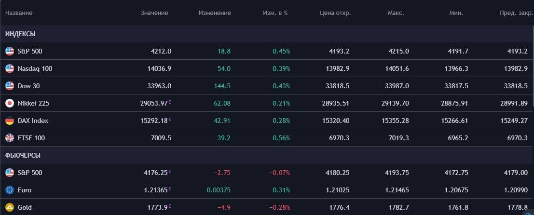The image size is (534, 215).
Task: Sort by the Значение column header
Action: point(154,13)
